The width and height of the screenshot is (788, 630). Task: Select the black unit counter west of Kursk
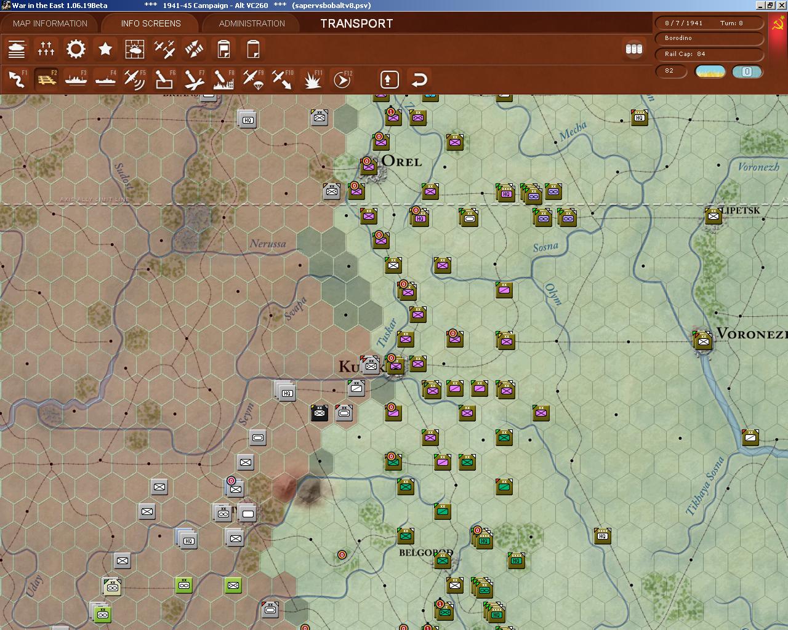(x=319, y=413)
